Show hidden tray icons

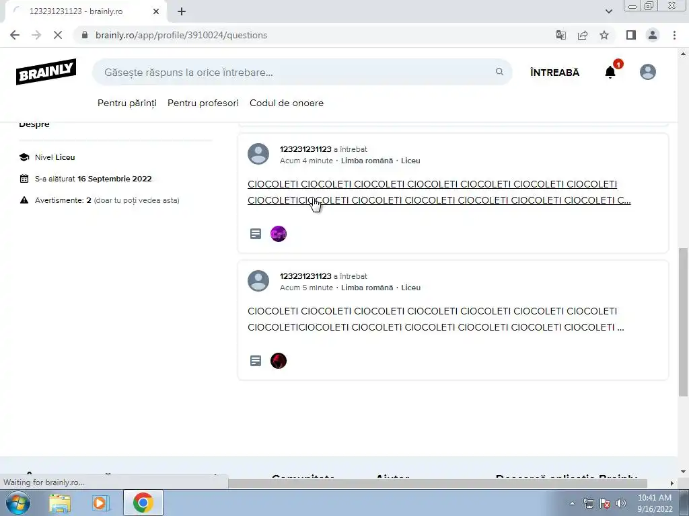pos(572,503)
